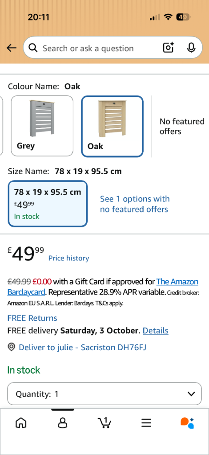Tap the back arrow icon
The width and height of the screenshot is (209, 455).
11,48
